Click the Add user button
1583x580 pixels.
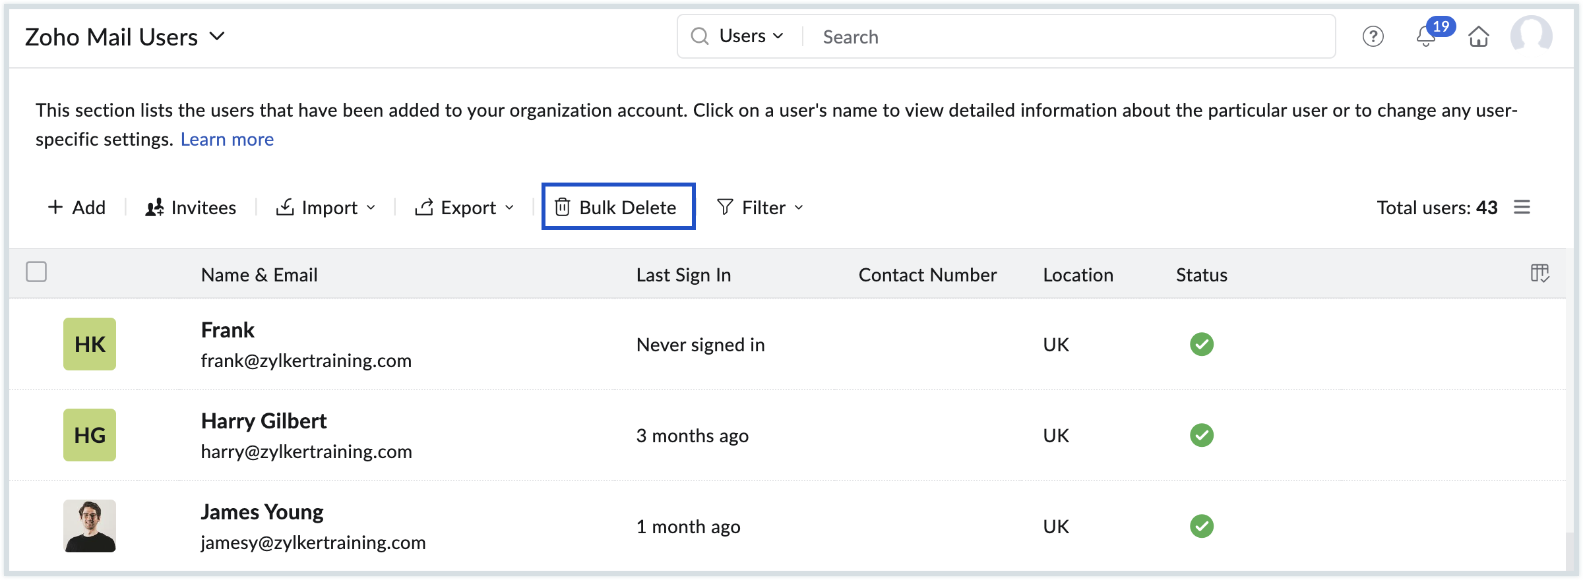77,208
